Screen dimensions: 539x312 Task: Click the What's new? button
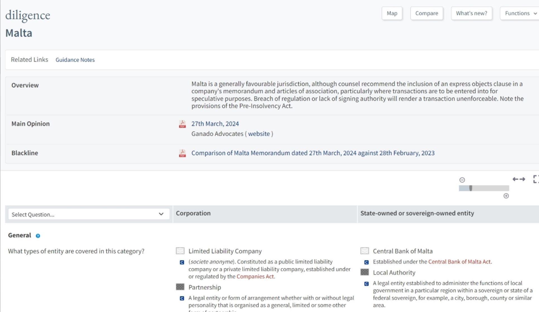(x=471, y=13)
